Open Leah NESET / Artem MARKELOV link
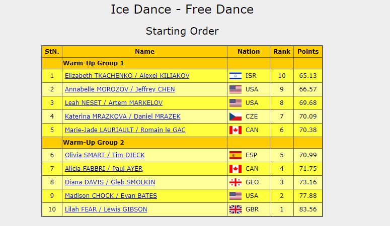The image size is (390, 226). coord(114,103)
